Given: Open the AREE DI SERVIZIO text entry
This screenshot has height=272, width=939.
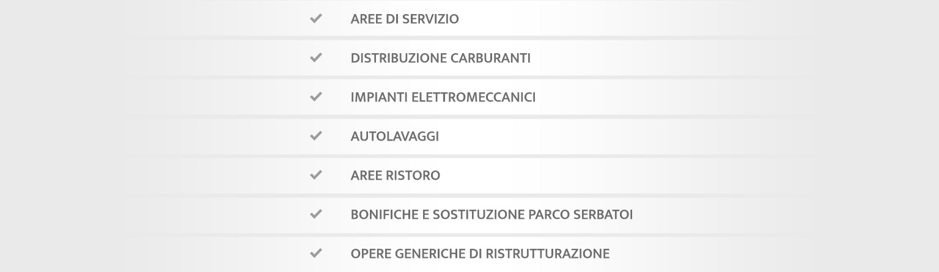Looking at the screenshot, I should pos(404,19).
